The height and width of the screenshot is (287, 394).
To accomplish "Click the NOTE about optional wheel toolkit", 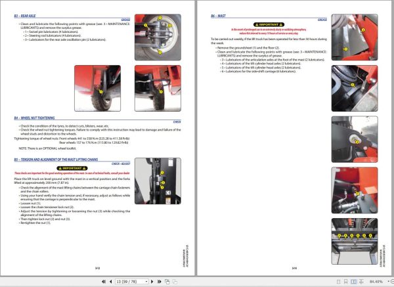I will point(47,148).
